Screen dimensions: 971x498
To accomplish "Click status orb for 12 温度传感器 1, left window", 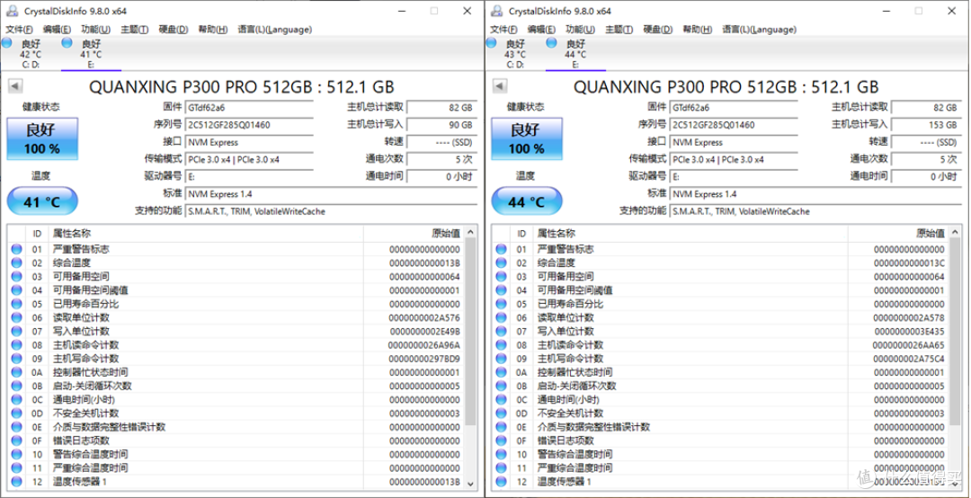I will coord(16,481).
